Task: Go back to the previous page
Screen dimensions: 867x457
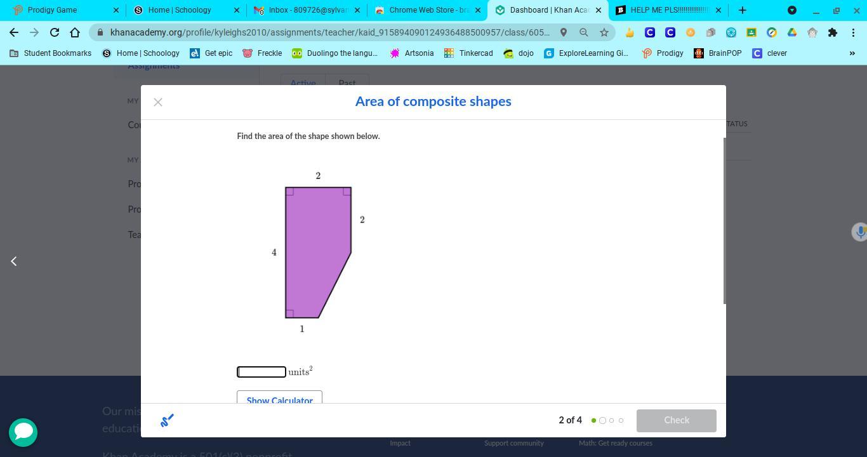Action: pyautogui.click(x=14, y=32)
